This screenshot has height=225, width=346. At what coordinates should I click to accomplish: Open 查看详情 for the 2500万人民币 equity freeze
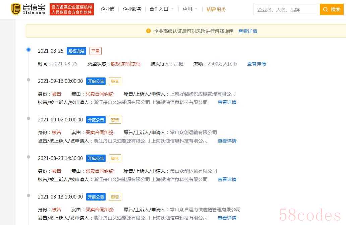point(256,64)
